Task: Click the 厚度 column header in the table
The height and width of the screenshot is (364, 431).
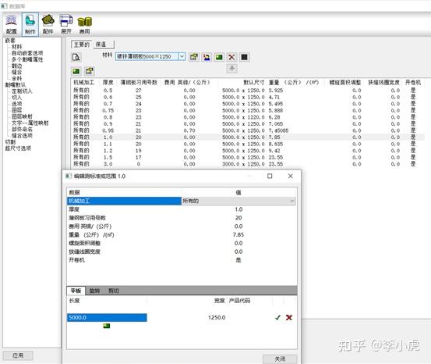Action: point(108,82)
